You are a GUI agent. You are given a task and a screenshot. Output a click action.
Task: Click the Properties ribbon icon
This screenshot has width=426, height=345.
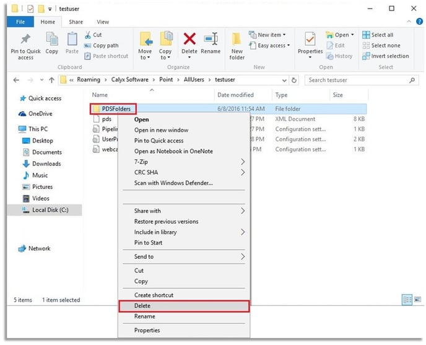pos(310,40)
